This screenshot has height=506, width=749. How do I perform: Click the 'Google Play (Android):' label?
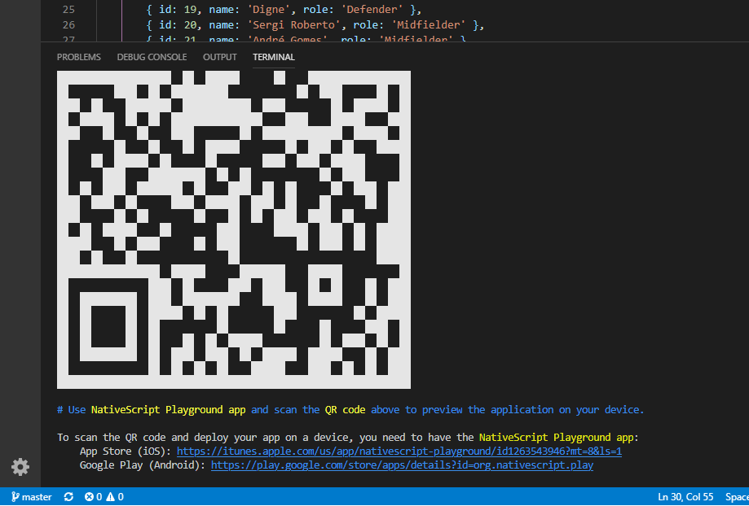tap(143, 465)
